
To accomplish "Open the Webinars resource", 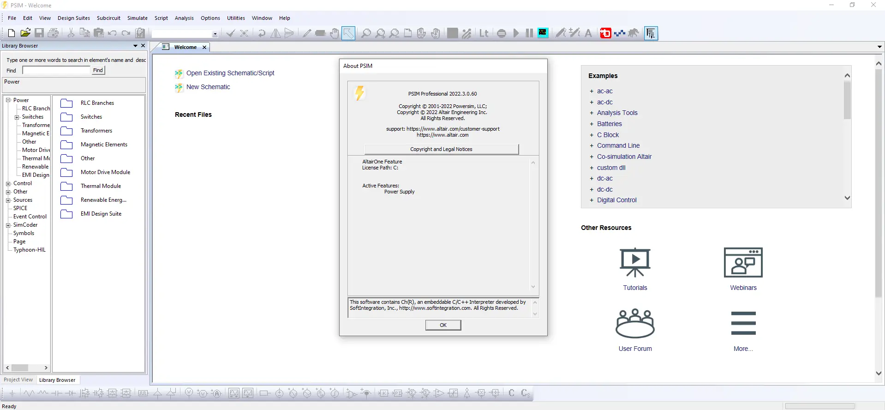I will coord(743,269).
